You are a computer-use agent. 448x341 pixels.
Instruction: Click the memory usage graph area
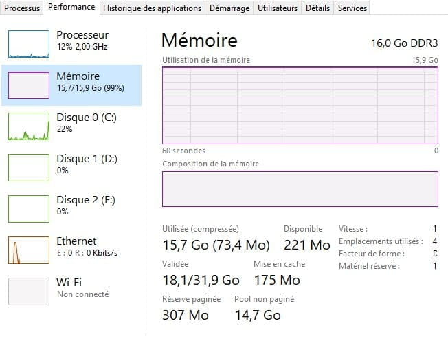300,105
